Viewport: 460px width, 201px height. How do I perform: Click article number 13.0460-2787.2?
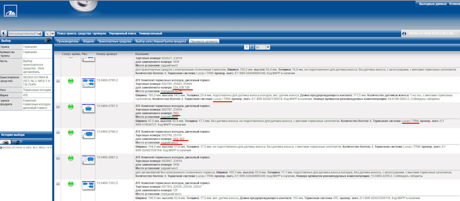[107, 106]
